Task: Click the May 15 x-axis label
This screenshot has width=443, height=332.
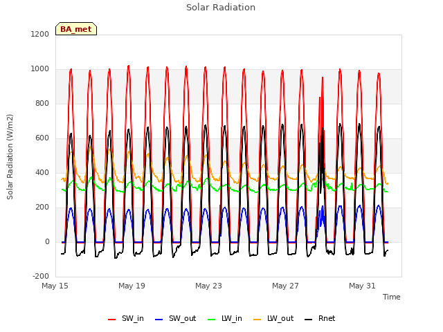Action: 55,286
